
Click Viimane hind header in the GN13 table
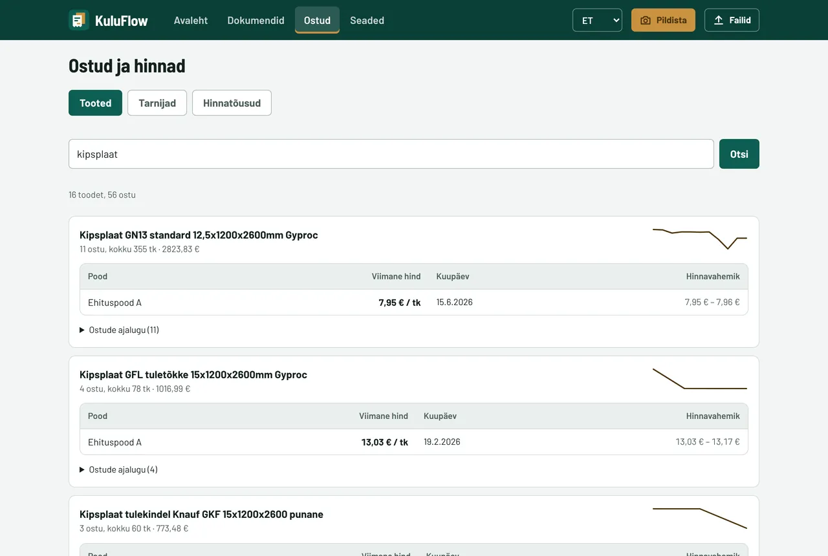point(396,276)
